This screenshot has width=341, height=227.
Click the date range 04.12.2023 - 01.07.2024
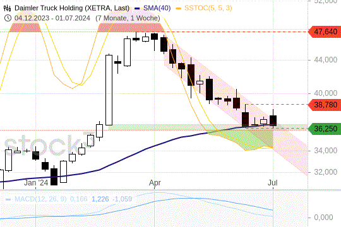pyautogui.click(x=52, y=18)
